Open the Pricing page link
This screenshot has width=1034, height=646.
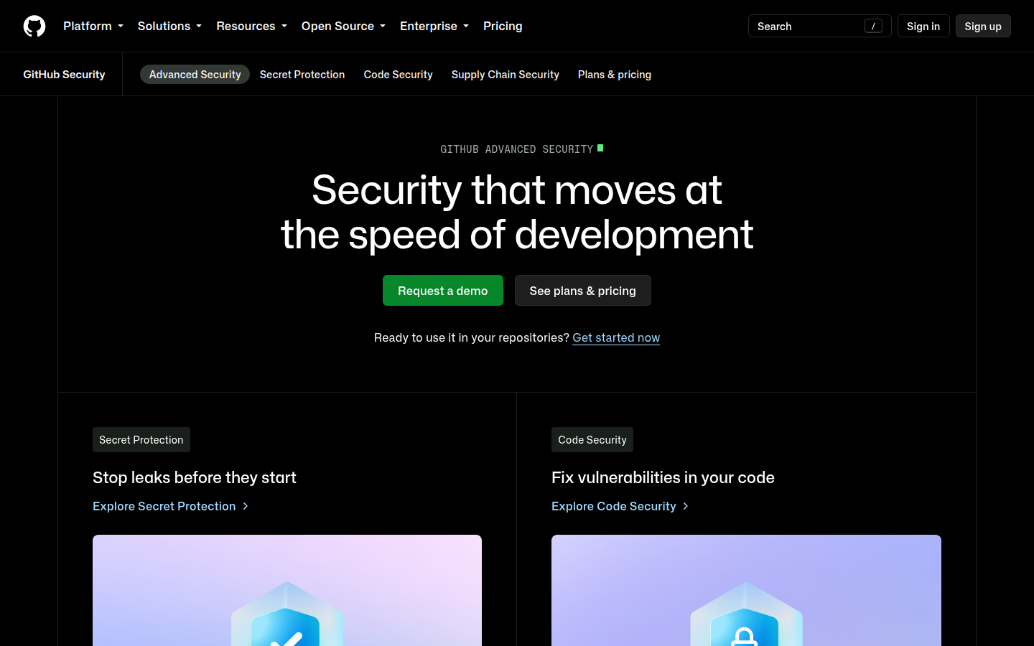pyautogui.click(x=503, y=26)
